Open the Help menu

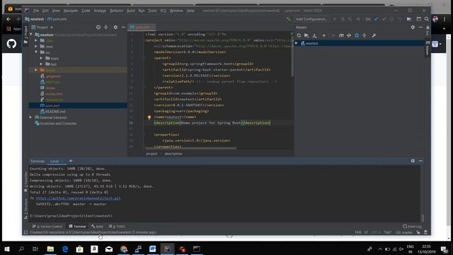(x=190, y=11)
